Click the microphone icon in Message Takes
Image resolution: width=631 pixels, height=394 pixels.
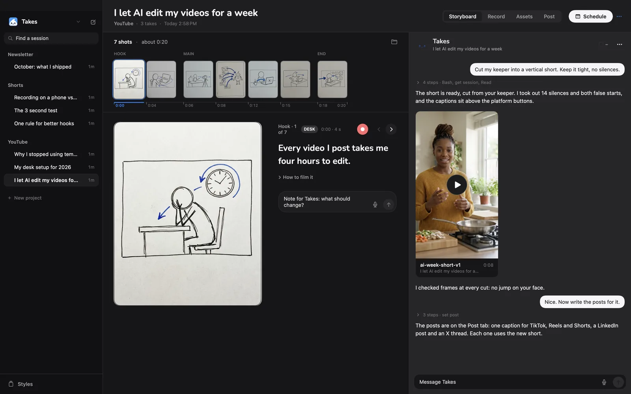604,382
